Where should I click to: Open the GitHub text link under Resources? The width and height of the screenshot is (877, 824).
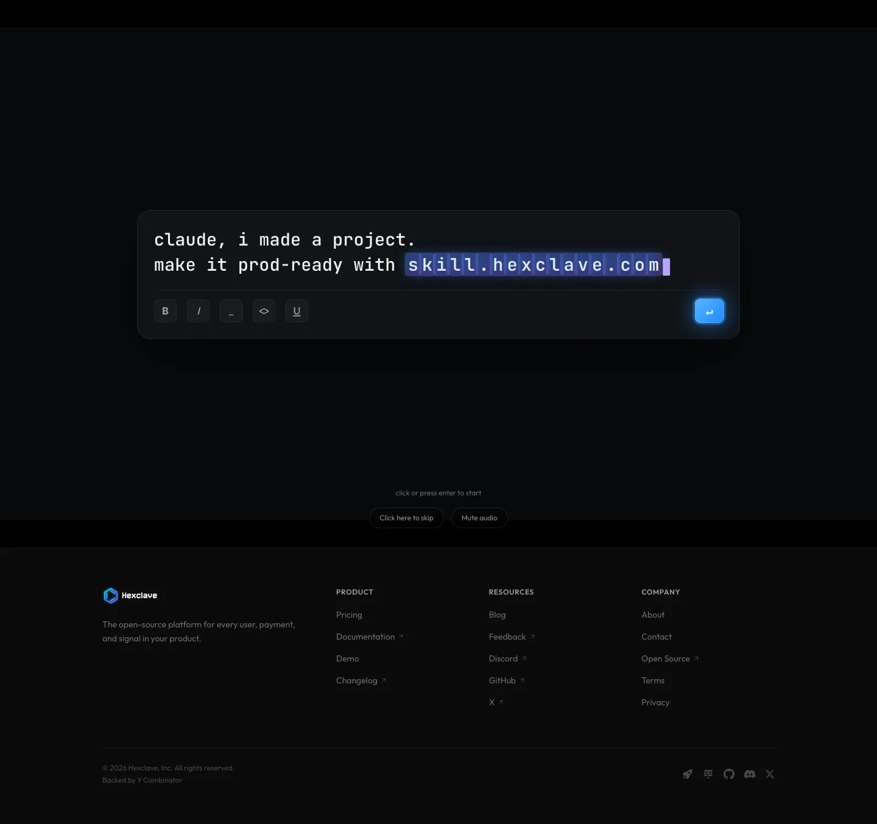coord(507,680)
